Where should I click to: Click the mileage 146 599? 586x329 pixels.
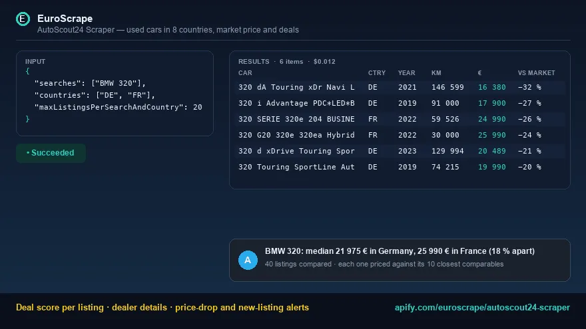447,87
